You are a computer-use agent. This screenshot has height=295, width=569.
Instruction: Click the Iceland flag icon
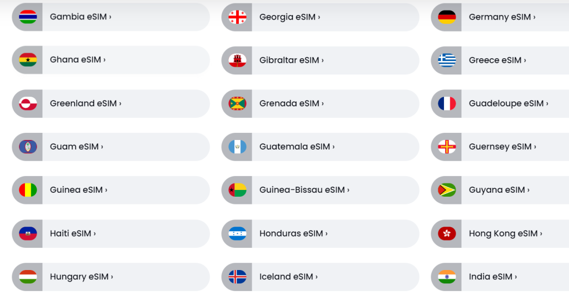click(237, 277)
